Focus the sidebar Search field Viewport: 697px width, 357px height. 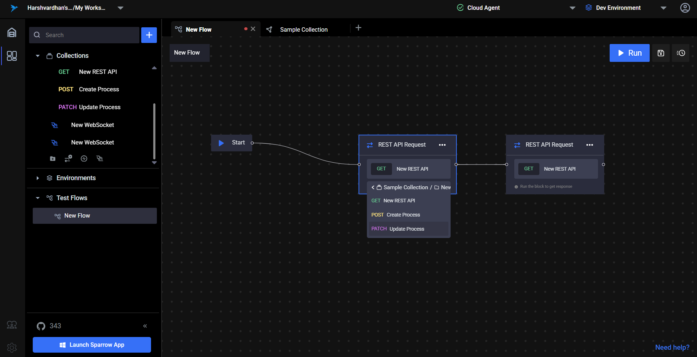tap(84, 35)
